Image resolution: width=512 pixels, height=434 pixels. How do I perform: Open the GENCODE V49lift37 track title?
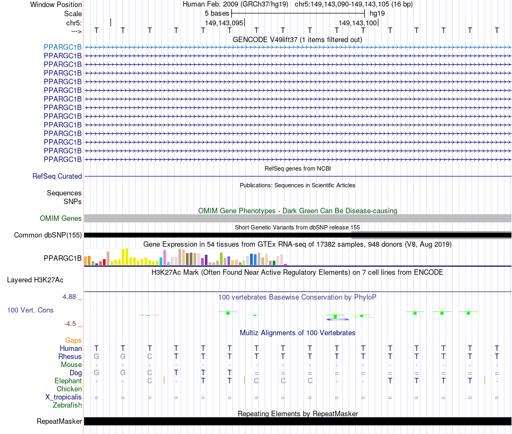click(297, 40)
